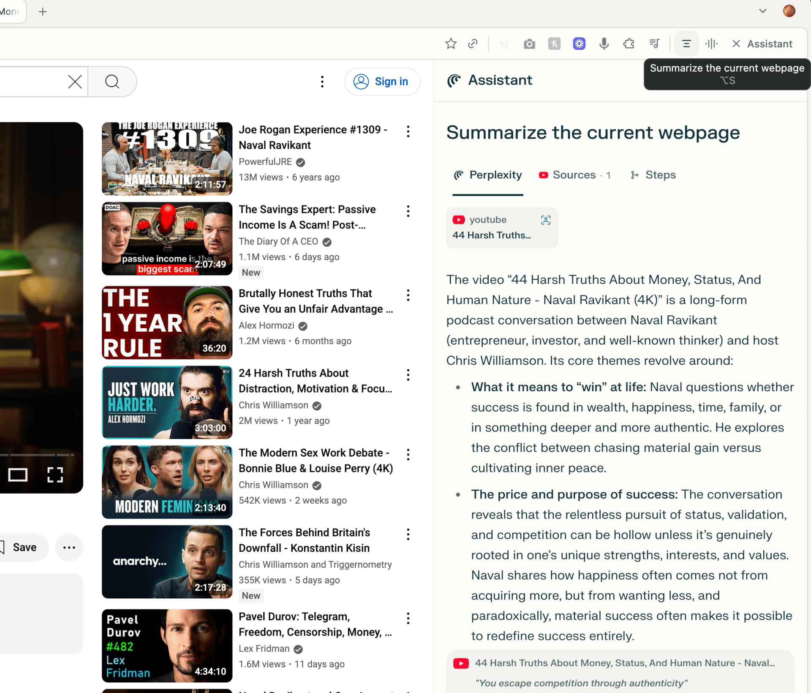
Task: Open options menu for Joe Rogan video
Action: [x=408, y=131]
